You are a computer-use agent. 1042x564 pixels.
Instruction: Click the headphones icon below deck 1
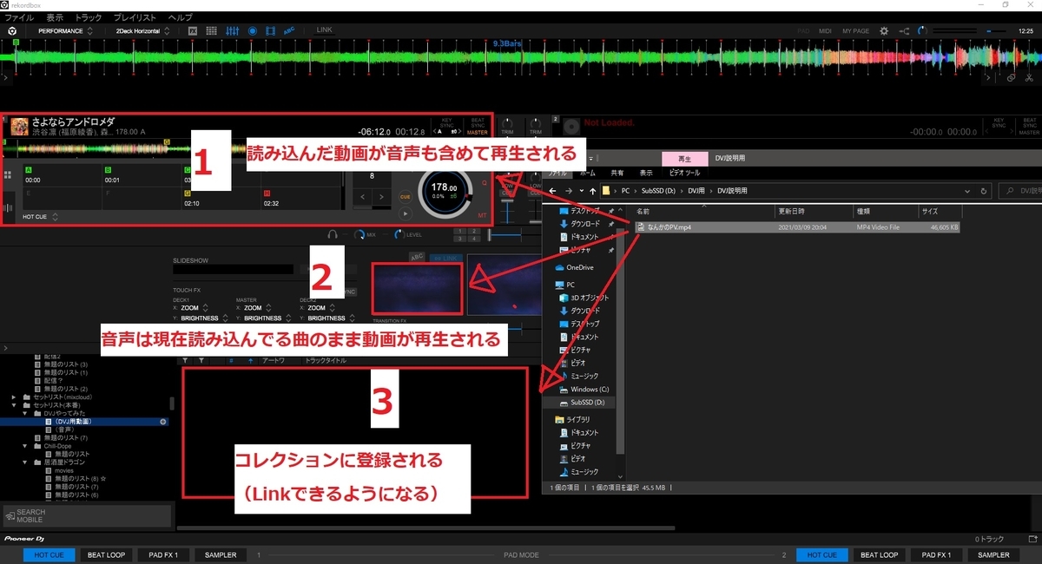point(333,235)
